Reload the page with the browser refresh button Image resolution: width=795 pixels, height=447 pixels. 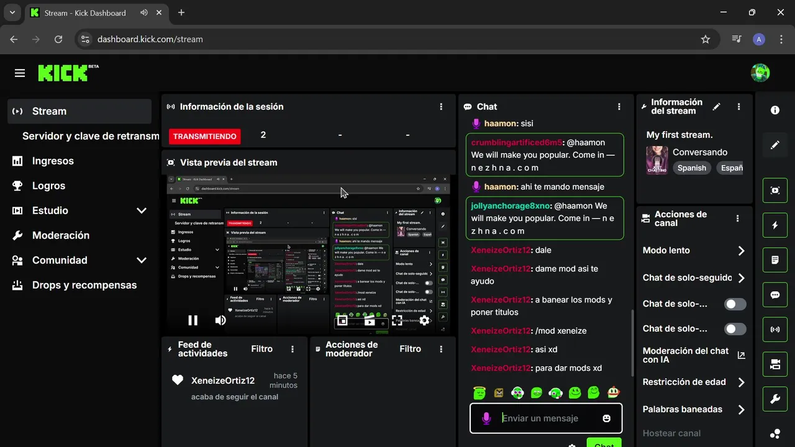coord(58,39)
